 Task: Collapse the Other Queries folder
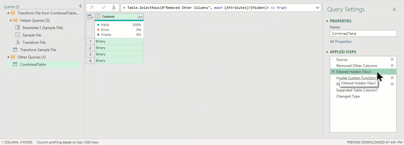tap(8, 57)
